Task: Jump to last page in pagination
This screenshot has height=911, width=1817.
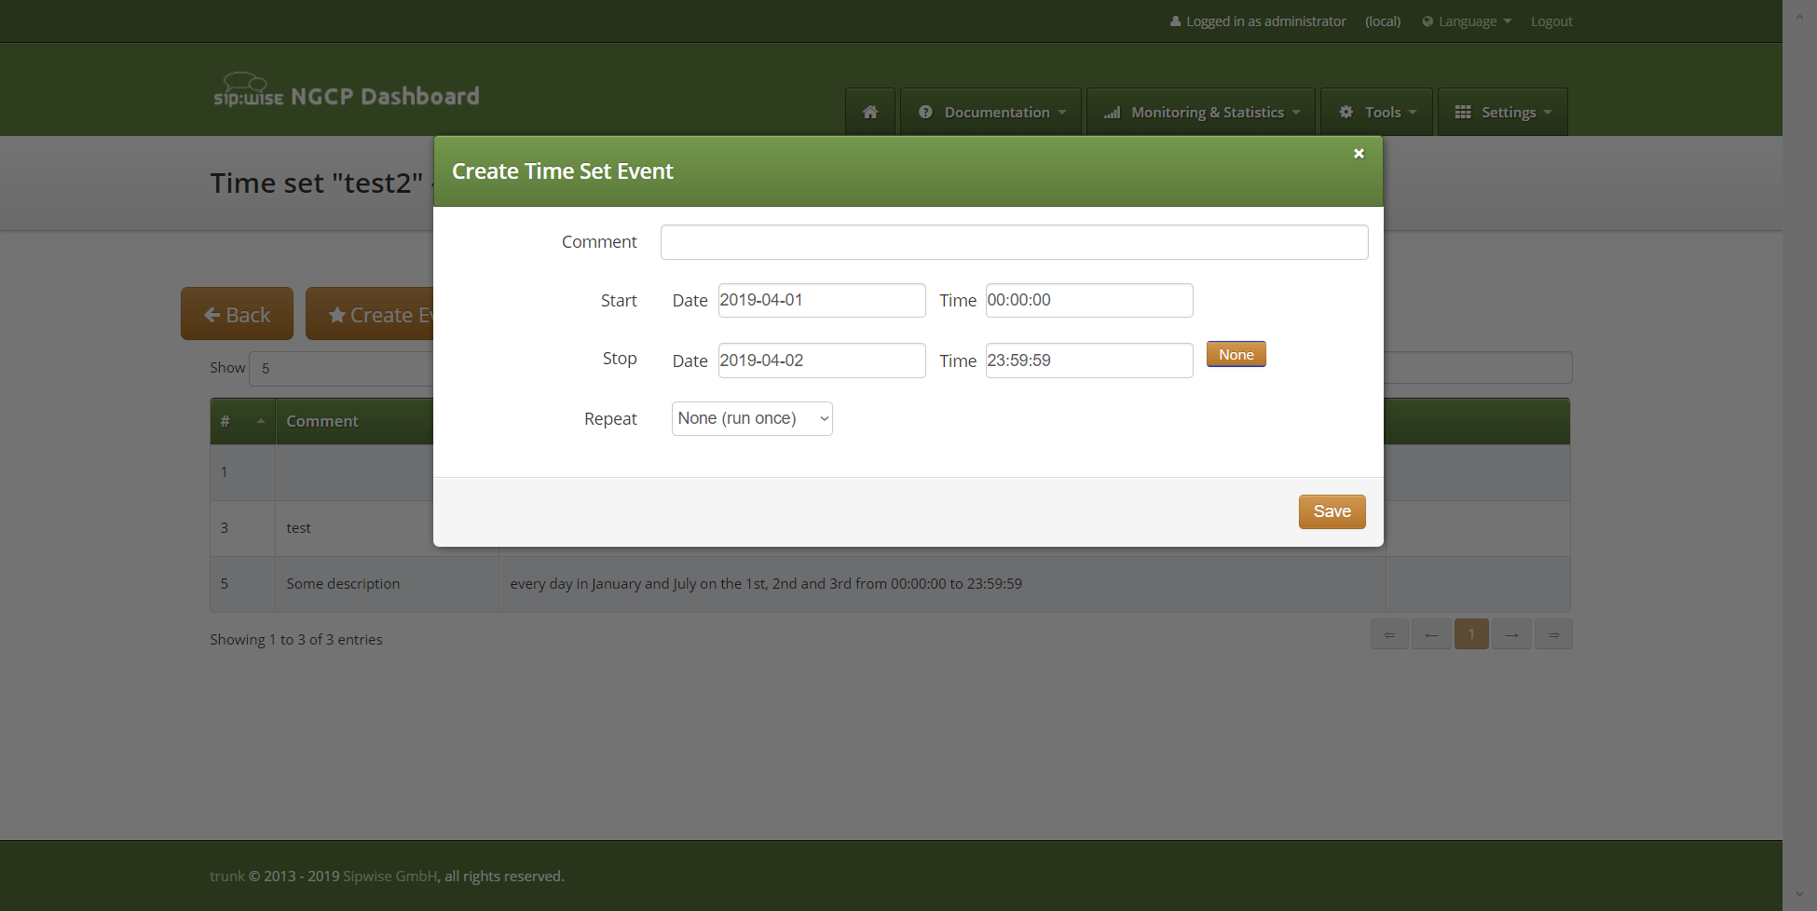Action: pos(1553,635)
